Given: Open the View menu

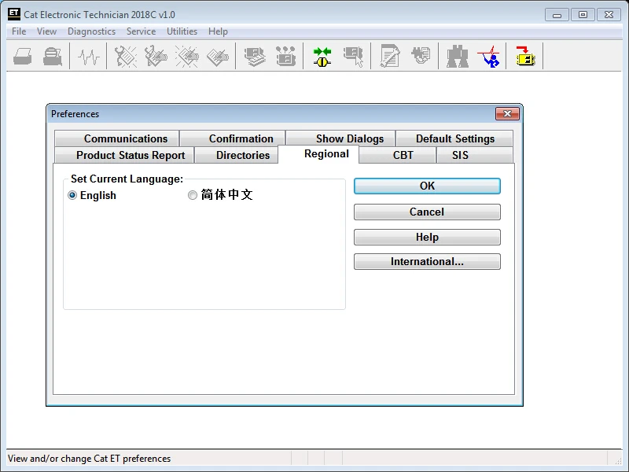Looking at the screenshot, I should click(x=46, y=31).
